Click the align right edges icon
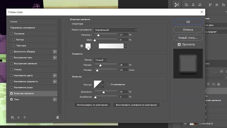Screen dimensions: 227x128 click(200, 5)
